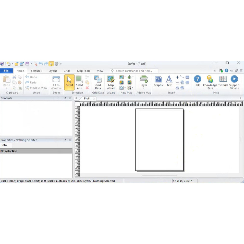Pin the Contents panel
Viewport: 244px width, 244px height.
(65, 98)
